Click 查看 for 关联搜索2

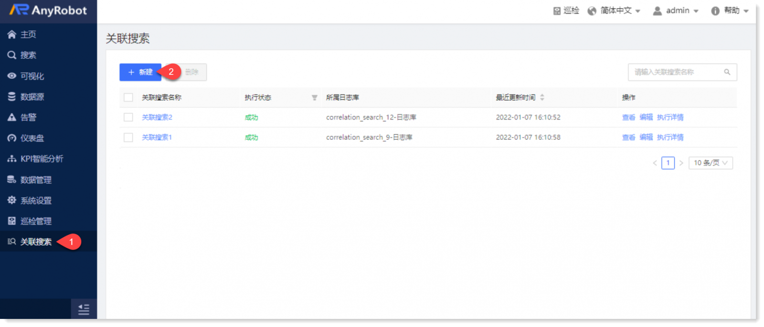(x=628, y=117)
